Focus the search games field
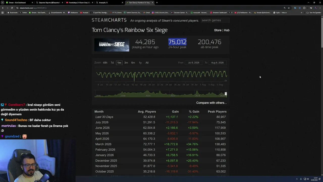The width and height of the screenshot is (323, 182). [x=215, y=20]
